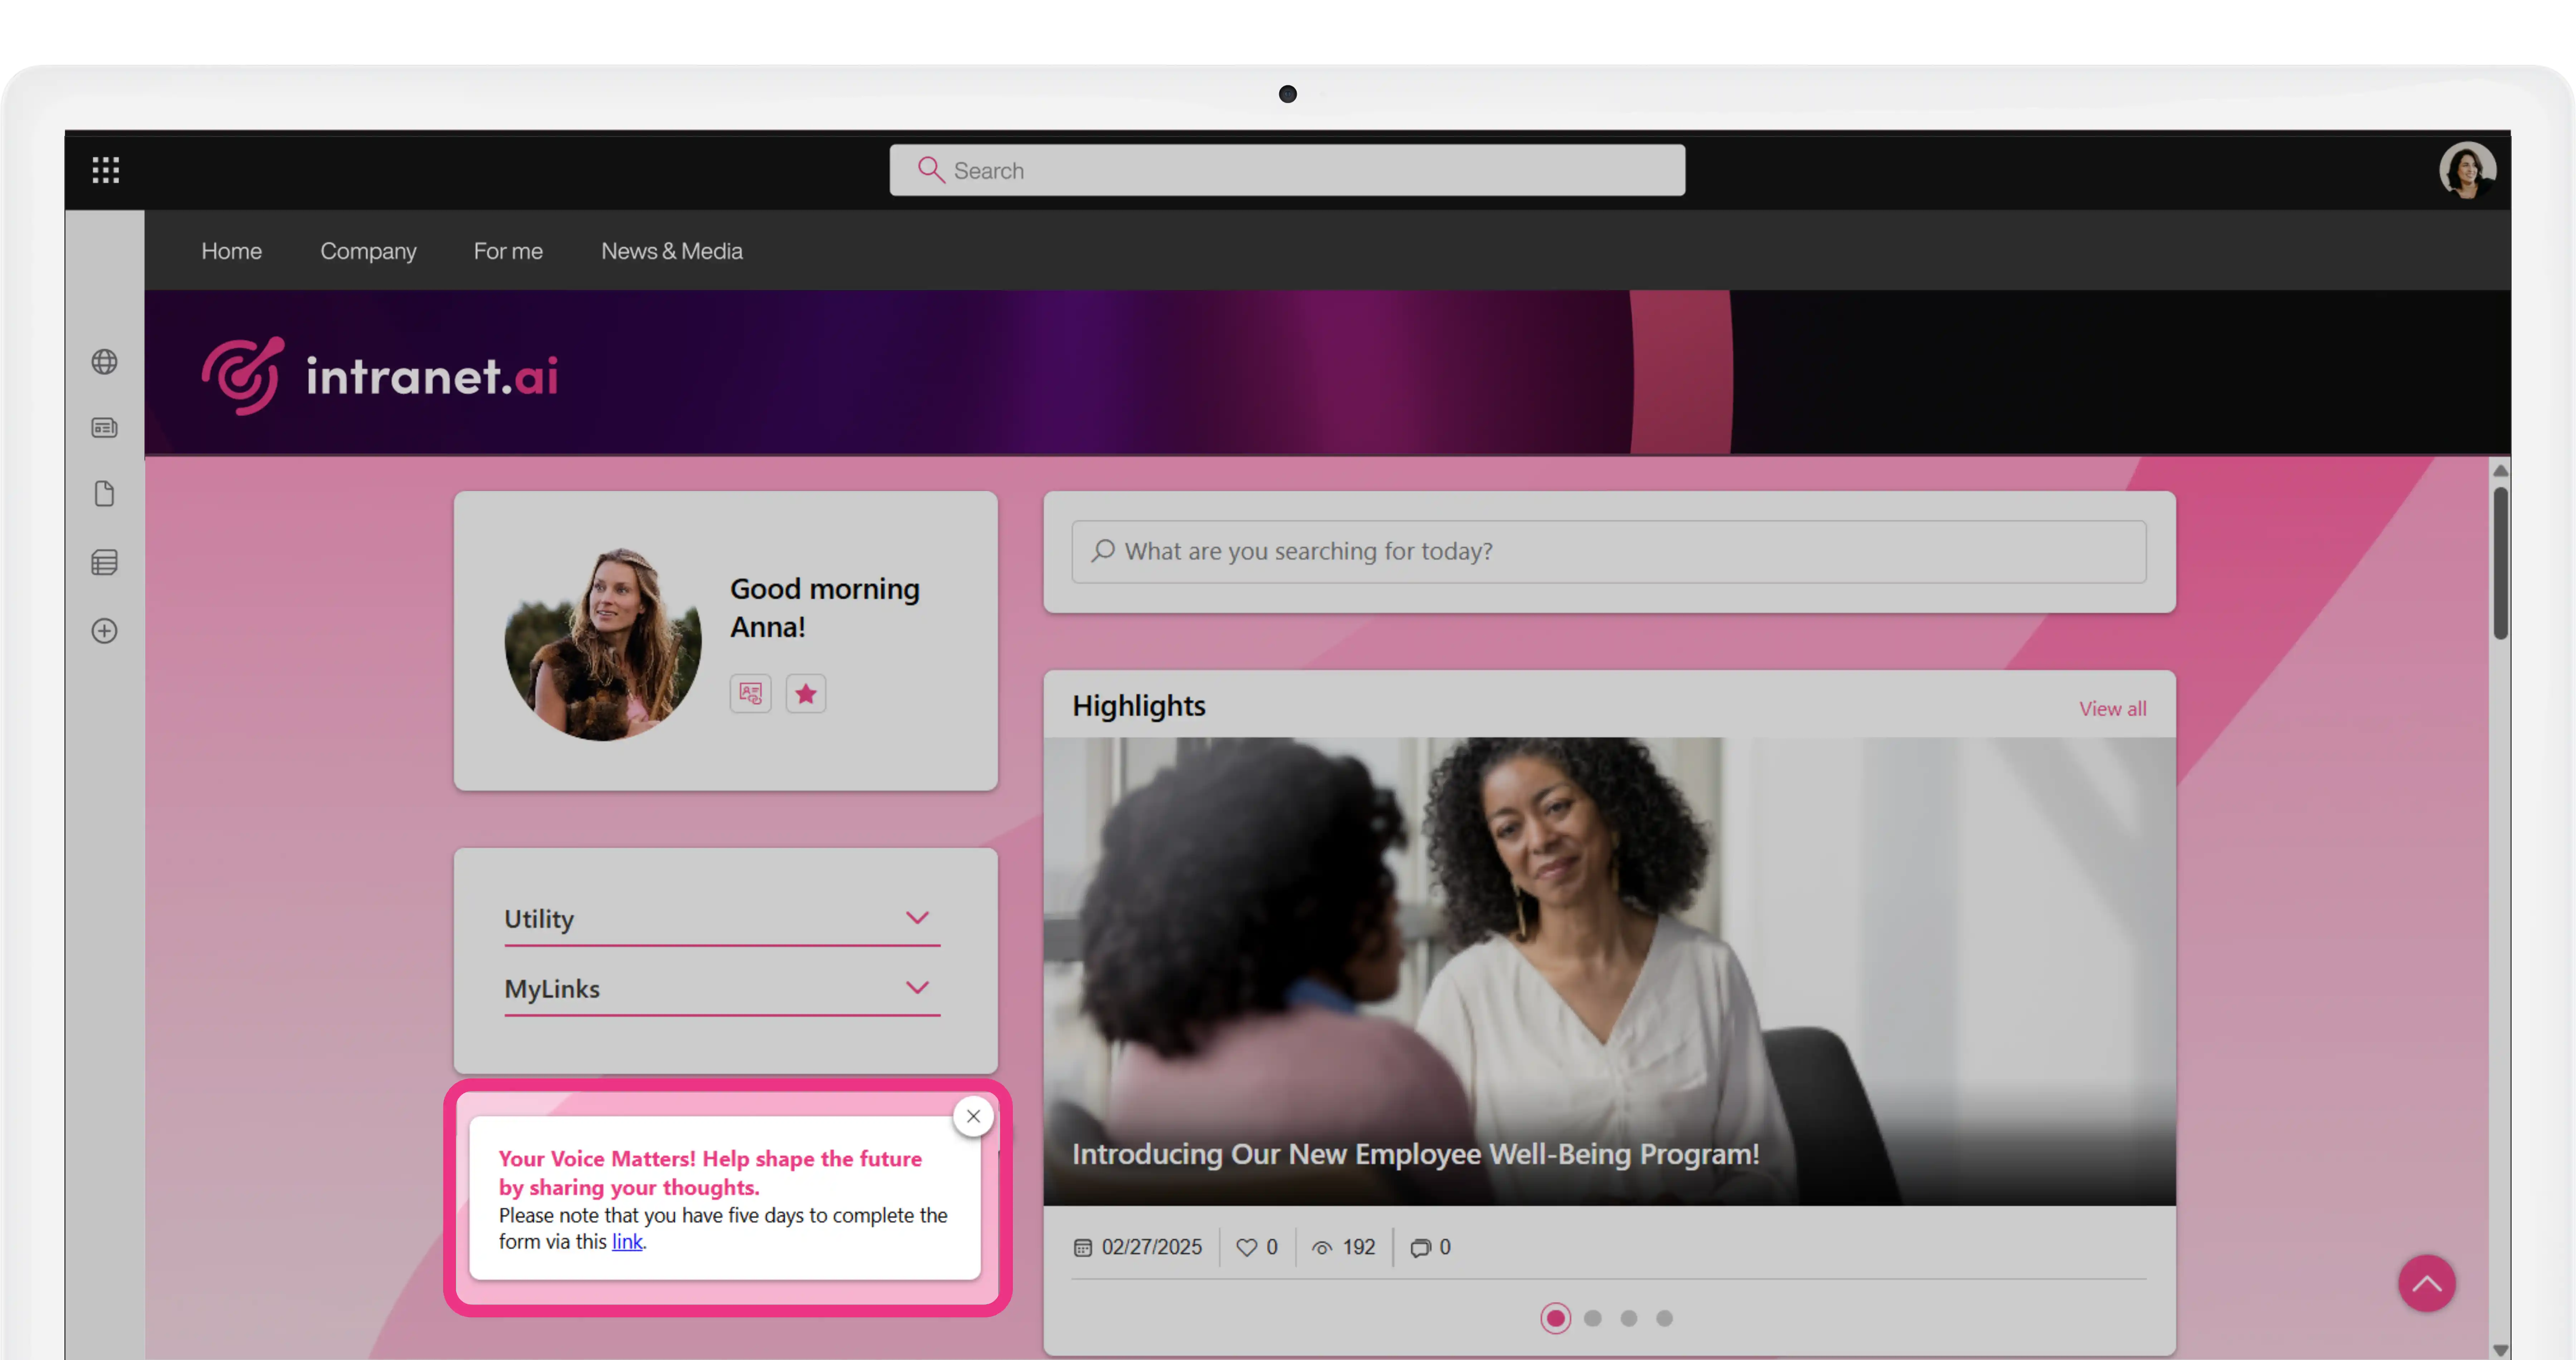Click the intranet.ai logo
2576x1360 pixels.
point(380,376)
